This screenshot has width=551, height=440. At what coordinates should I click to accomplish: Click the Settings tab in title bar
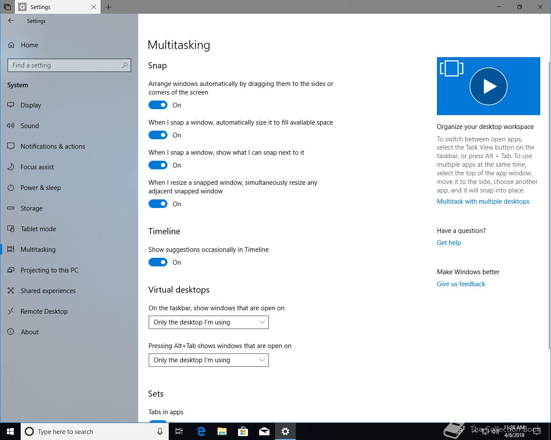point(58,7)
